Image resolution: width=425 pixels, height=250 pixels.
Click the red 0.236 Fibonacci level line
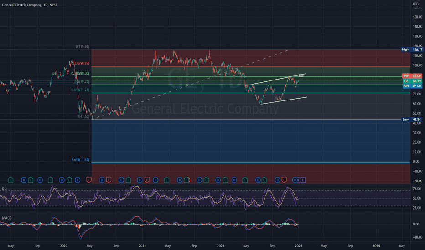tap(251, 66)
